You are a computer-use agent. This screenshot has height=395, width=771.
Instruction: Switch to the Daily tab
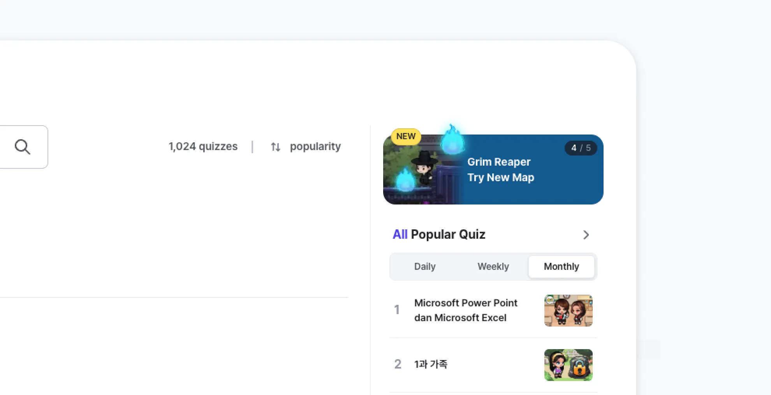pos(424,267)
